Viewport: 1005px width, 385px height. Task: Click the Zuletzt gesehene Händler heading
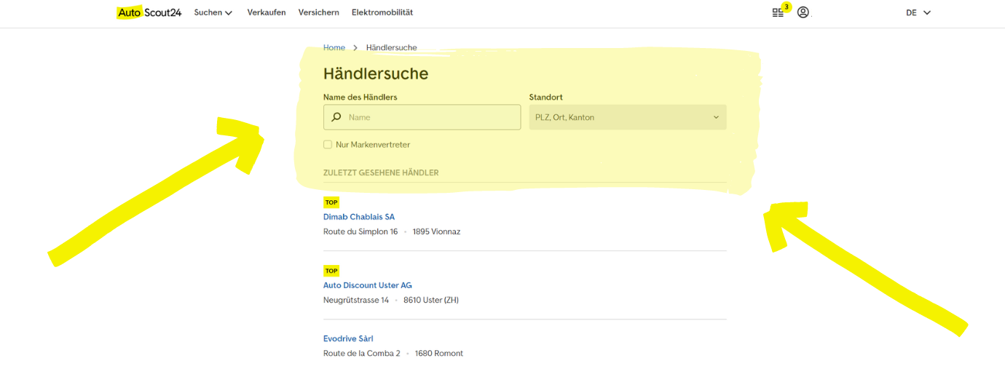pyautogui.click(x=381, y=172)
